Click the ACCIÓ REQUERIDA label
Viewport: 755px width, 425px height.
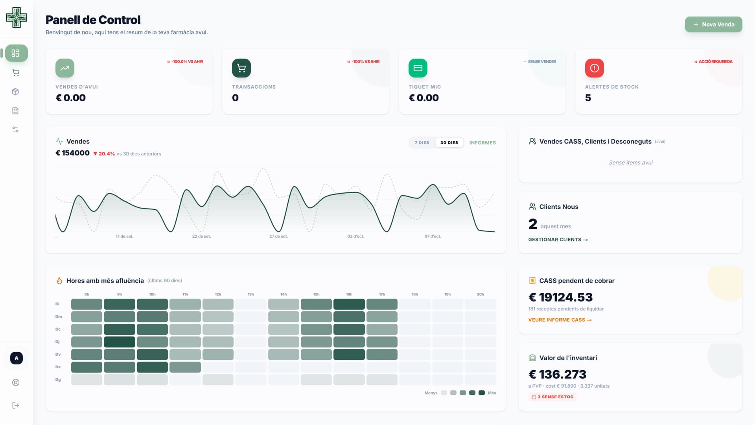713,61
